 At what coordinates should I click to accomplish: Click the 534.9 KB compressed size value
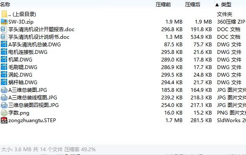point(201,37)
